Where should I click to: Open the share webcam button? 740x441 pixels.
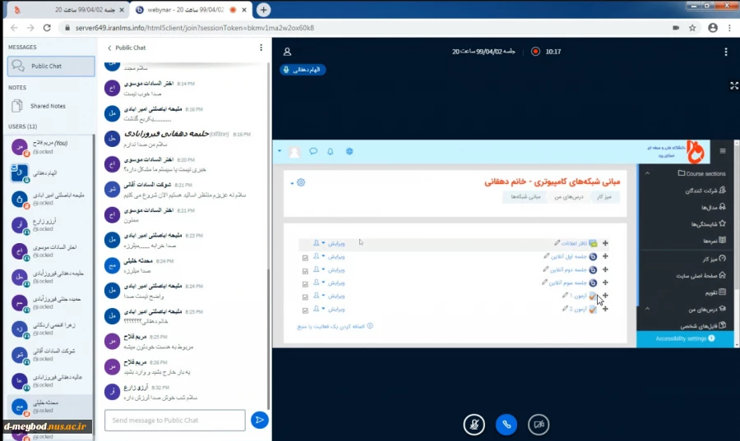point(539,425)
